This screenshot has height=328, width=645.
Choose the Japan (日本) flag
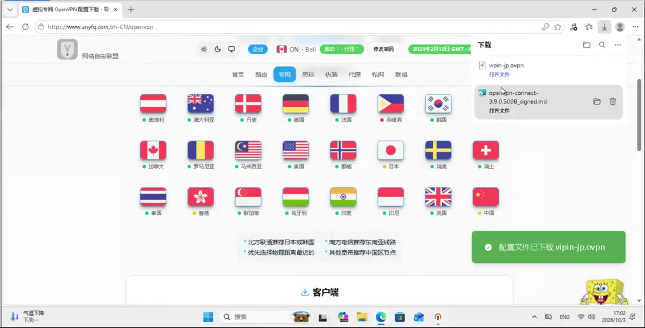click(x=391, y=150)
